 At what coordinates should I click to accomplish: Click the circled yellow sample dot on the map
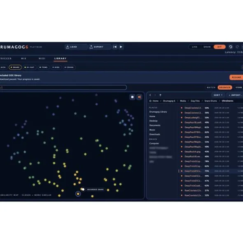pos(78,194)
